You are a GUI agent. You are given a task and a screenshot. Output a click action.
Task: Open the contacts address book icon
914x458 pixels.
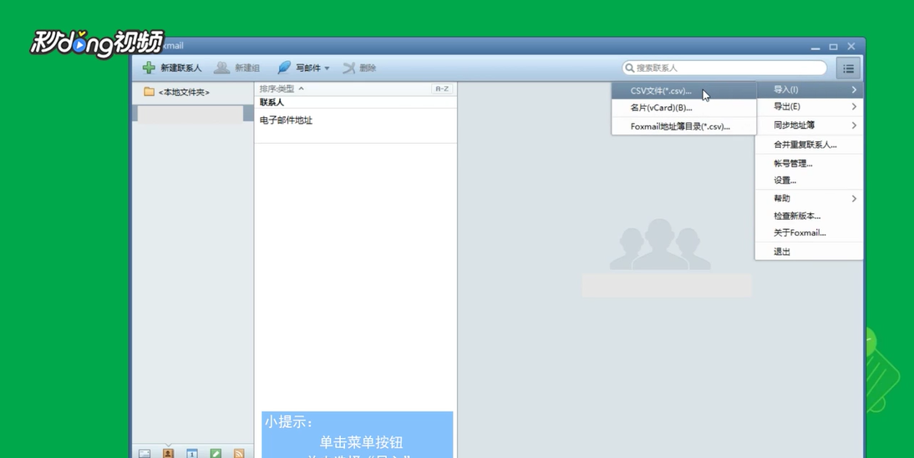pyautogui.click(x=168, y=453)
